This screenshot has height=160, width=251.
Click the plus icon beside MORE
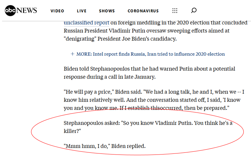pyautogui.click(x=72, y=54)
